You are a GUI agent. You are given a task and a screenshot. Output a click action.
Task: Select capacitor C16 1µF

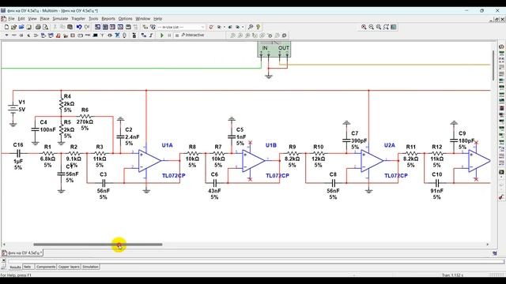click(x=18, y=153)
